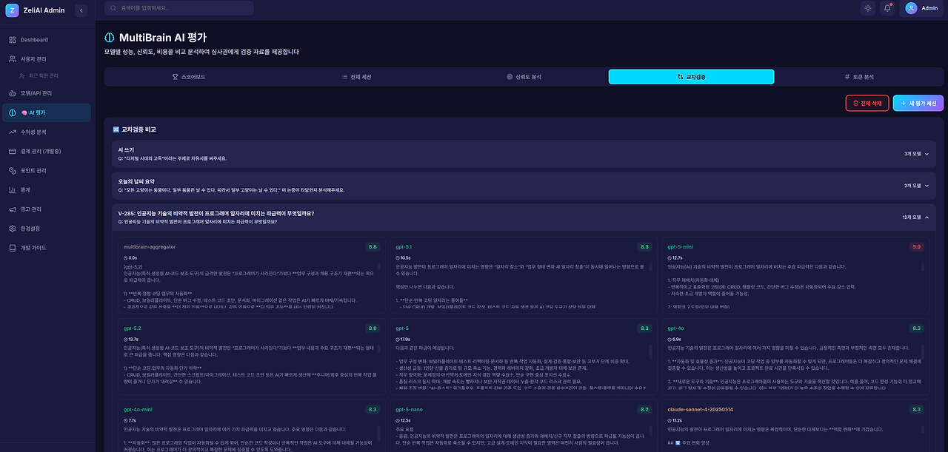Click the 8.8 score on multibrain-aggregator

372,247
